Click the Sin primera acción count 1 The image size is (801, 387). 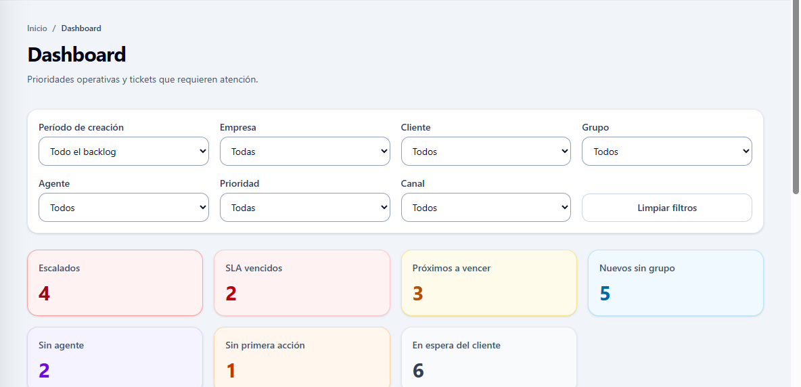pyautogui.click(x=231, y=371)
